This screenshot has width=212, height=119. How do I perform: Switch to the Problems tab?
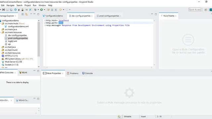(73, 73)
